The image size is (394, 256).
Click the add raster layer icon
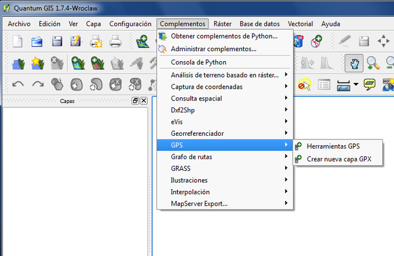[97, 63]
